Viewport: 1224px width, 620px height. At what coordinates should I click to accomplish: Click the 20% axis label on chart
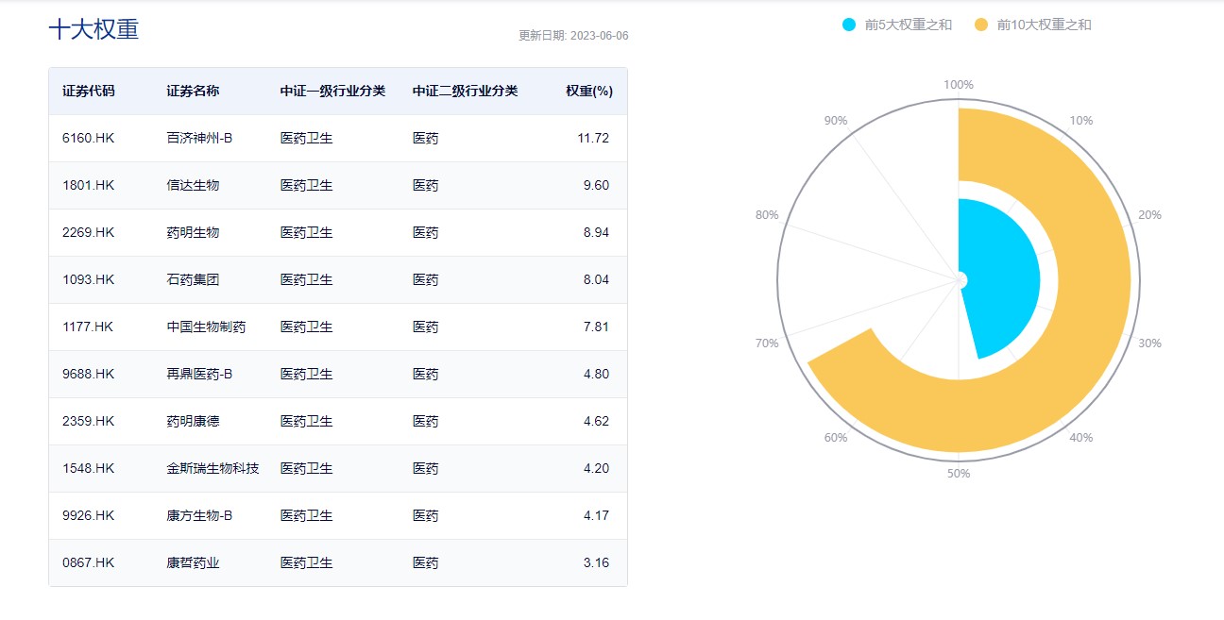pyautogui.click(x=1149, y=215)
